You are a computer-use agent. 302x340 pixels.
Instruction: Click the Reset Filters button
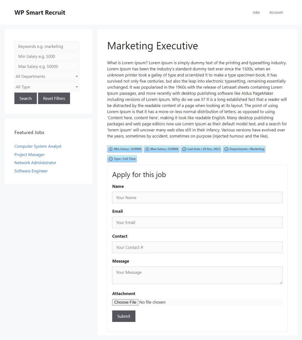(x=54, y=98)
